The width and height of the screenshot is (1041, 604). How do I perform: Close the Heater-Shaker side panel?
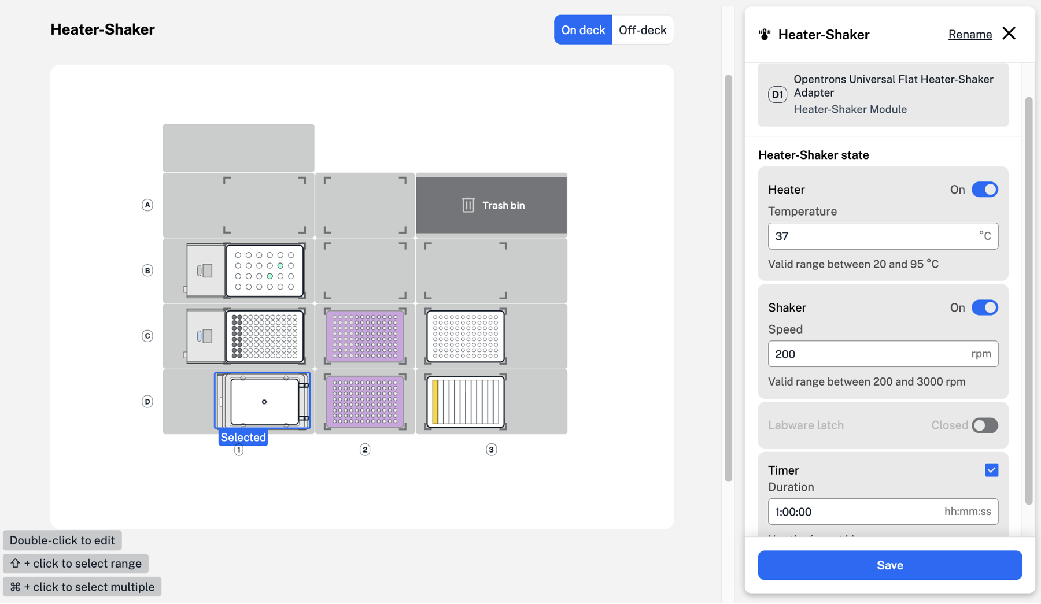pyautogui.click(x=1009, y=34)
